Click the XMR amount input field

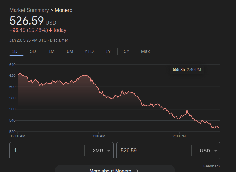(x=47, y=151)
